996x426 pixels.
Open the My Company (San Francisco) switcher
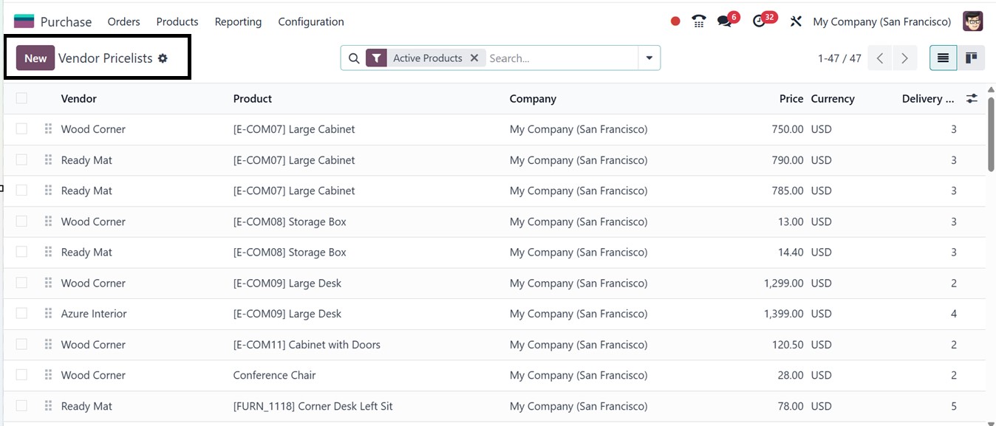click(x=881, y=21)
